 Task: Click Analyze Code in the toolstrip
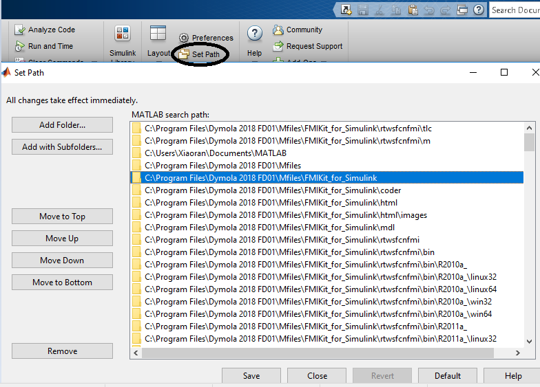click(45, 30)
